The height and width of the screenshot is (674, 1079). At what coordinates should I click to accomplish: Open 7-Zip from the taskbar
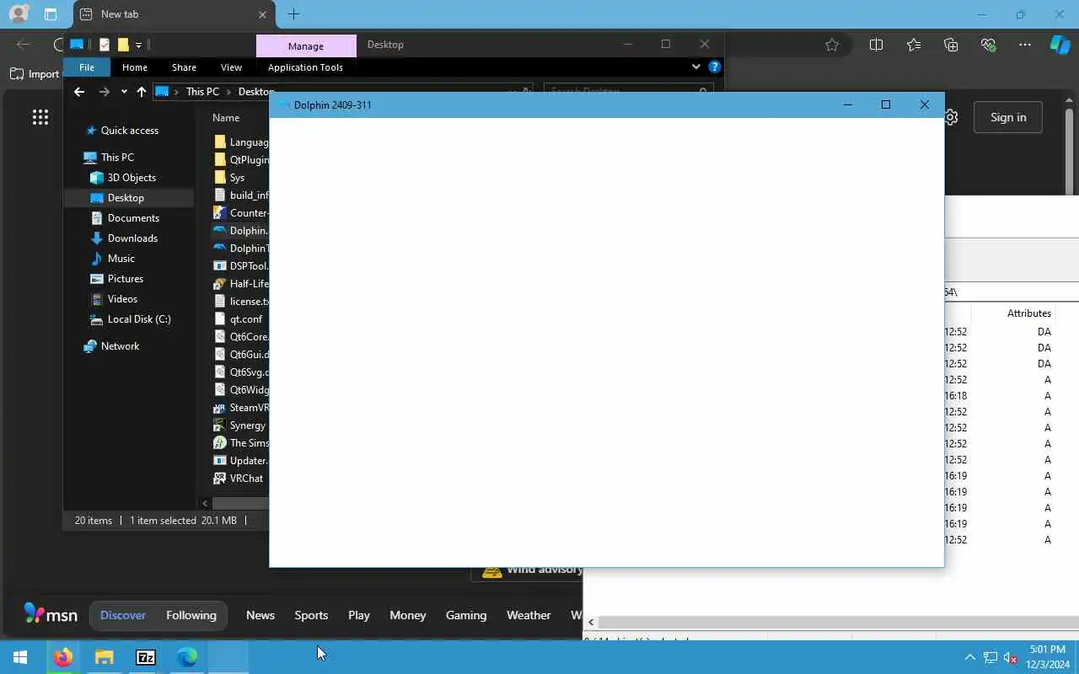coord(145,657)
